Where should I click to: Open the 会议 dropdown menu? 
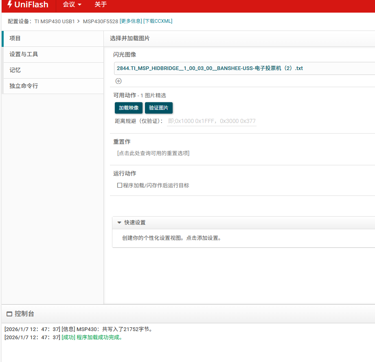click(72, 4)
